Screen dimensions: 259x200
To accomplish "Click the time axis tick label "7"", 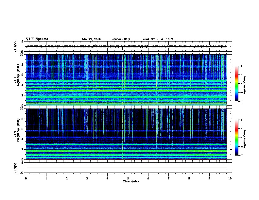I will coord(169,178).
